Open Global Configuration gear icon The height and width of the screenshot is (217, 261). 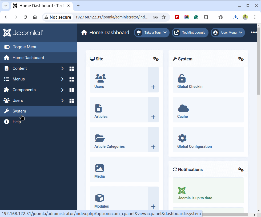pyautogui.click(x=182, y=138)
